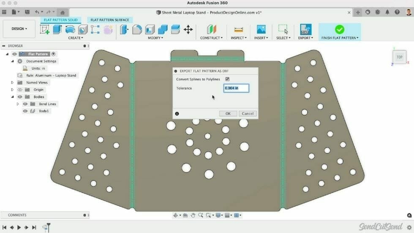Uncheck Convert Splines to Polylines checkbox
The width and height of the screenshot is (414, 233).
227,79
